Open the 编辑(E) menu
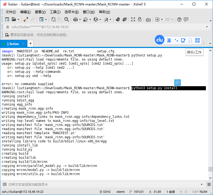213x195 pixels. (25, 12)
